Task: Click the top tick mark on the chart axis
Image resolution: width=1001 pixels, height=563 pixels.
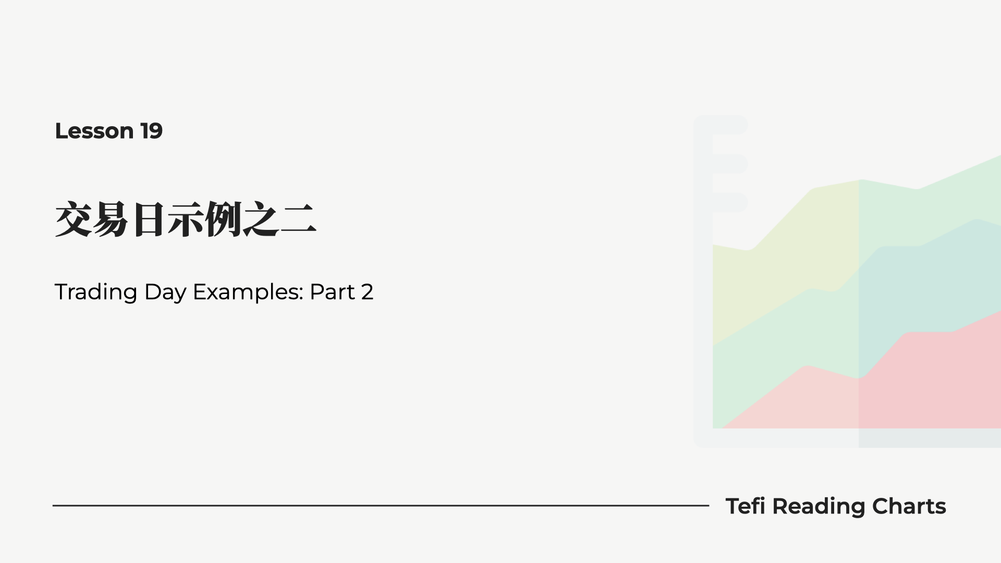Action: coord(729,125)
